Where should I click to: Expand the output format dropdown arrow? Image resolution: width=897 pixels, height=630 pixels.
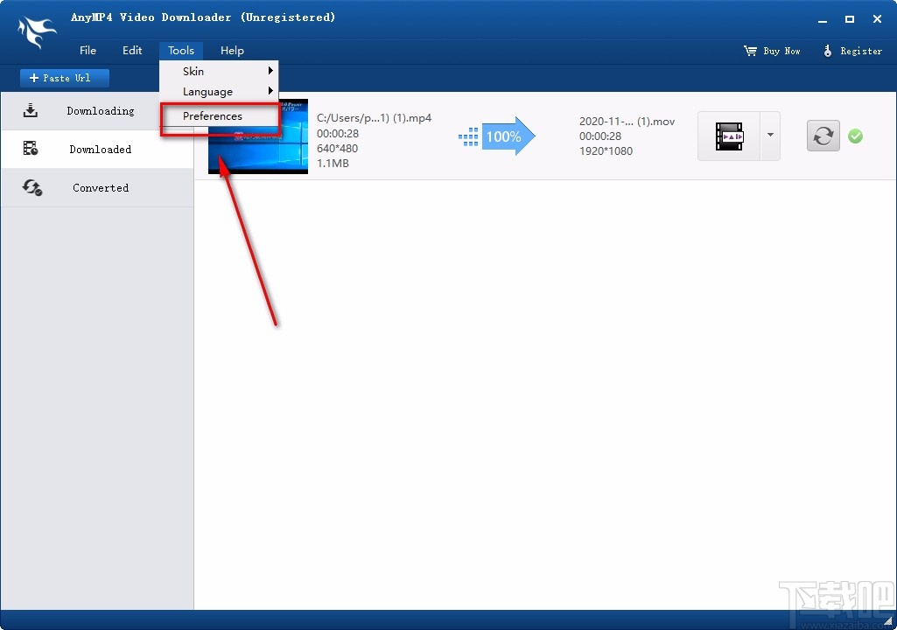[770, 136]
